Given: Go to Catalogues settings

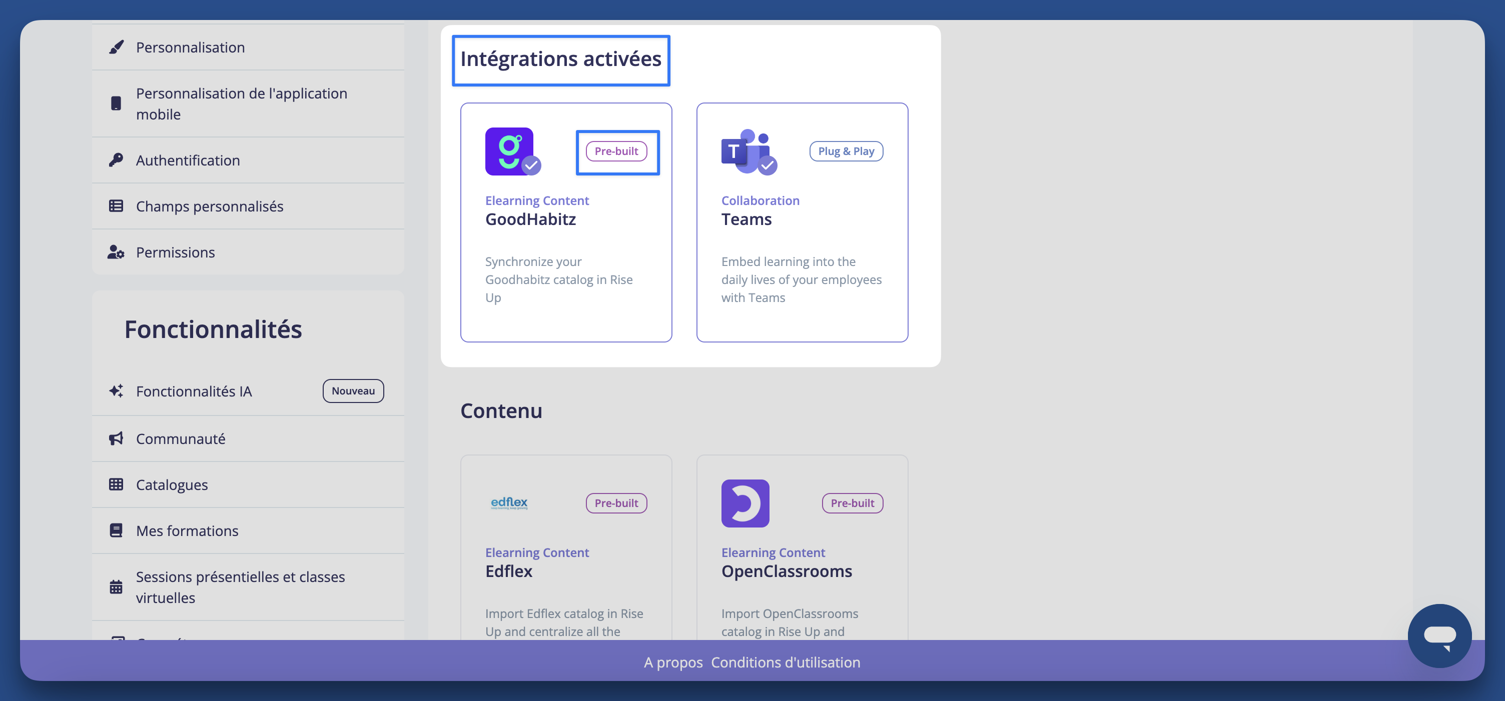Looking at the screenshot, I should (x=248, y=485).
